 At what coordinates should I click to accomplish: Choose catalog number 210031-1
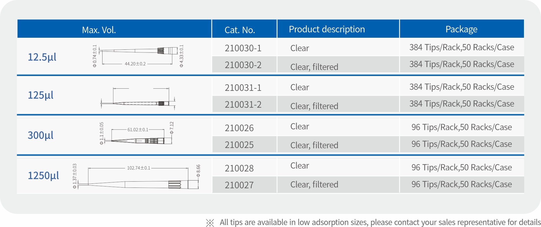[243, 88]
